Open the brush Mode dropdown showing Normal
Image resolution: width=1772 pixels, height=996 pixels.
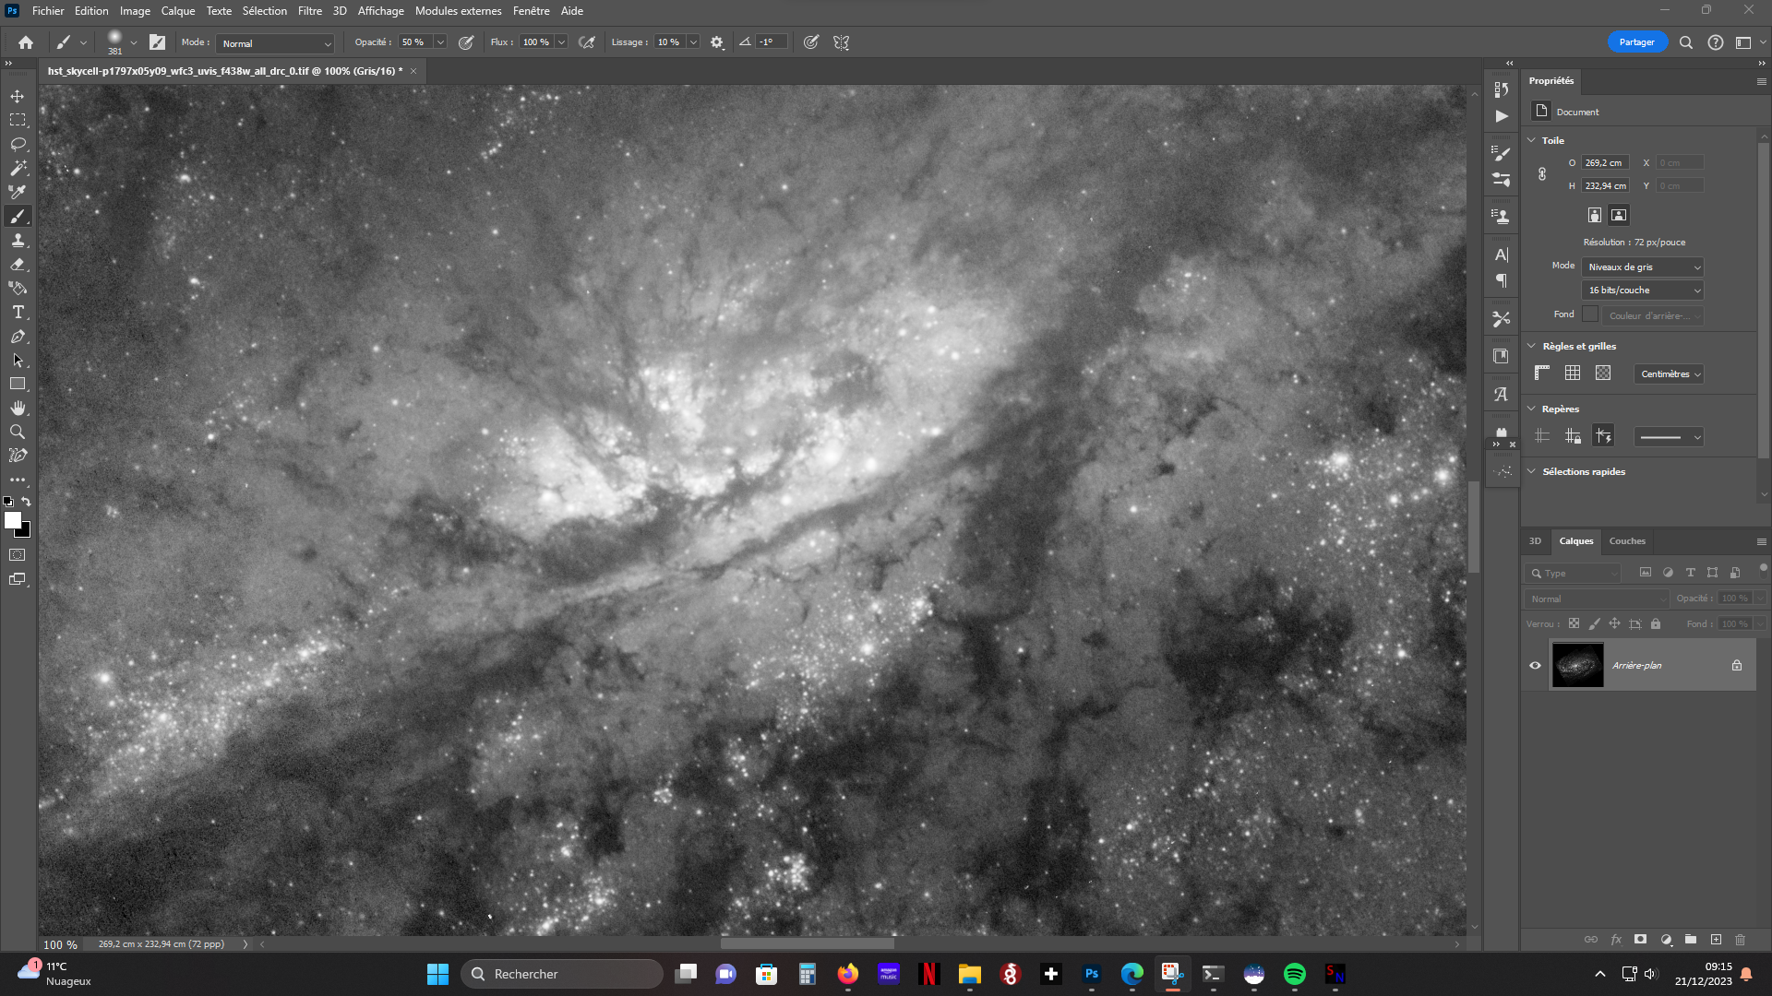(275, 43)
